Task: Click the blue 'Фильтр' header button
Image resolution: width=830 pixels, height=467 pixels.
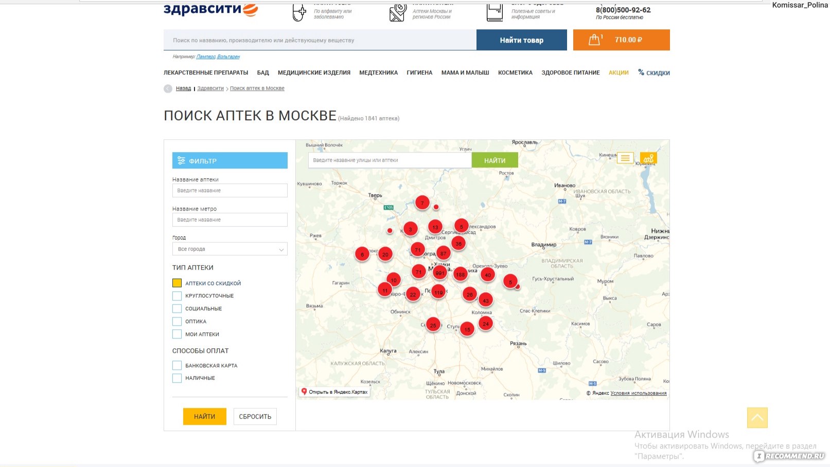Action: pyautogui.click(x=230, y=161)
